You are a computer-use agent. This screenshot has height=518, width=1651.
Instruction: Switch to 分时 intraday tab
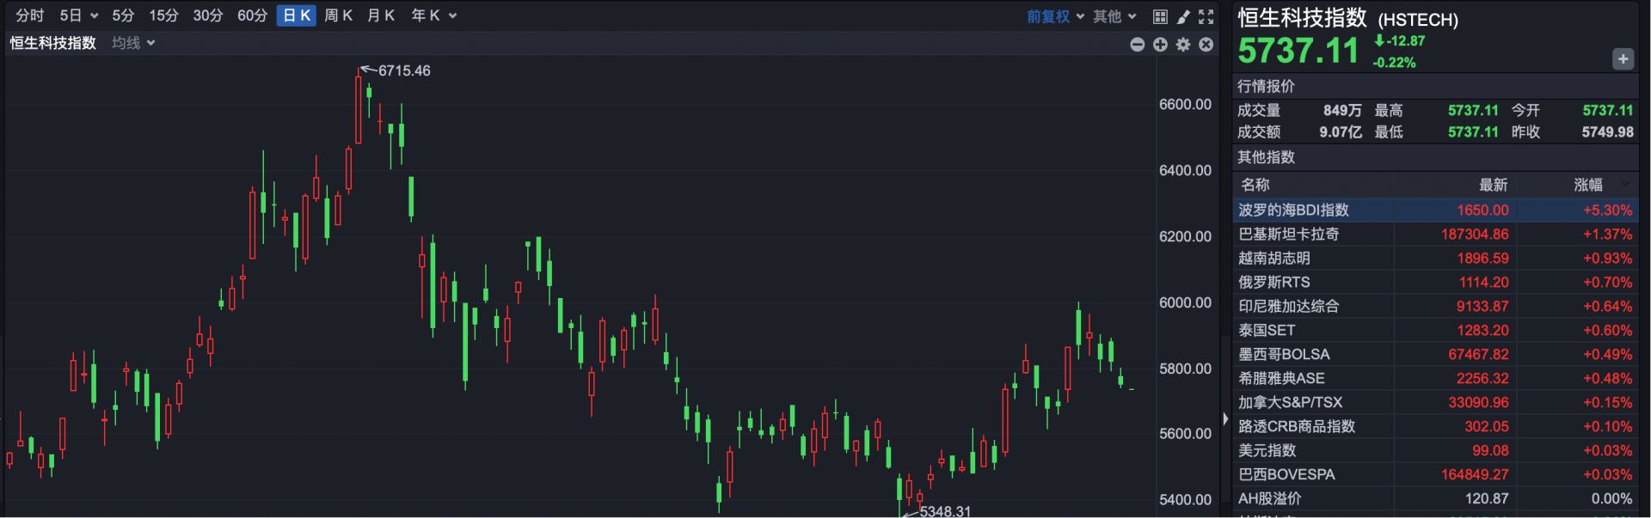point(29,15)
